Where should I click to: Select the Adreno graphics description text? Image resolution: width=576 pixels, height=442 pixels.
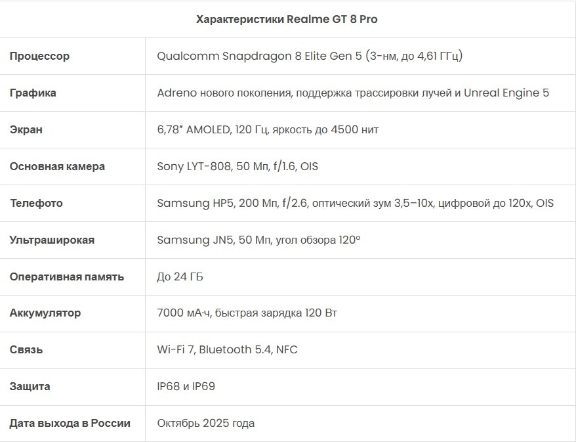[x=353, y=93]
